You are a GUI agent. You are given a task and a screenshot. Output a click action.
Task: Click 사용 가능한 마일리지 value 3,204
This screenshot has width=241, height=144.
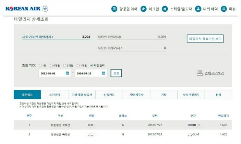86,37
